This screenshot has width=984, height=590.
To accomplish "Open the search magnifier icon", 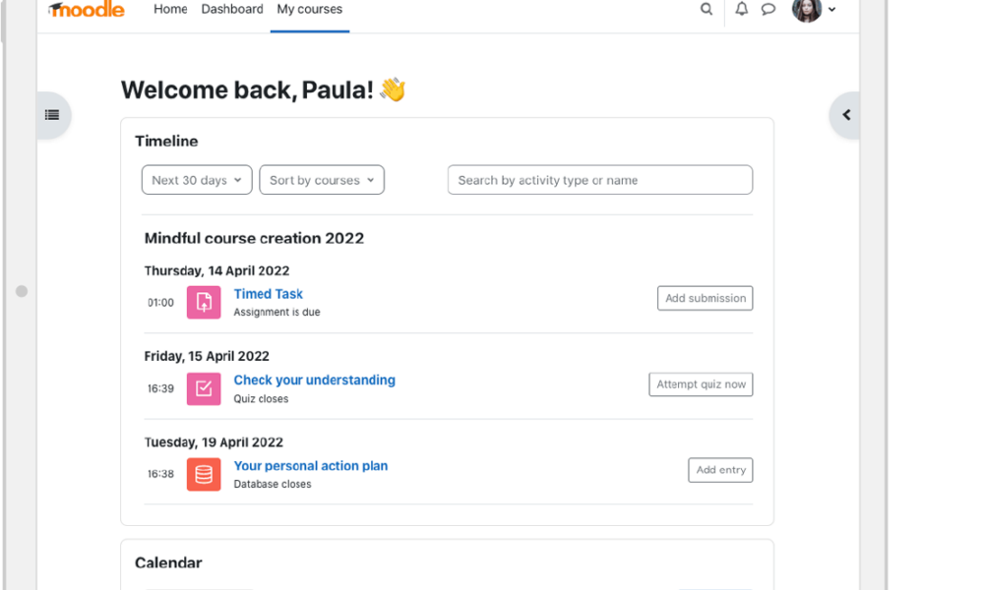I will pyautogui.click(x=707, y=9).
